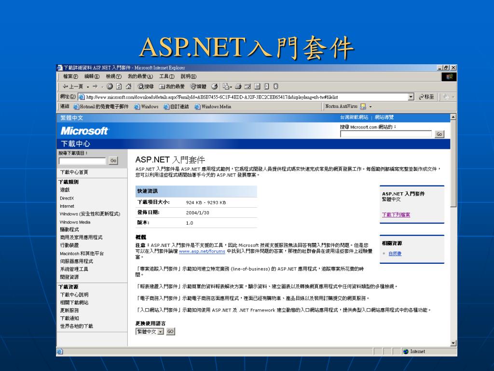Click the Windows flag throbber icon
The width and height of the screenshot is (494, 371).
coord(449,77)
